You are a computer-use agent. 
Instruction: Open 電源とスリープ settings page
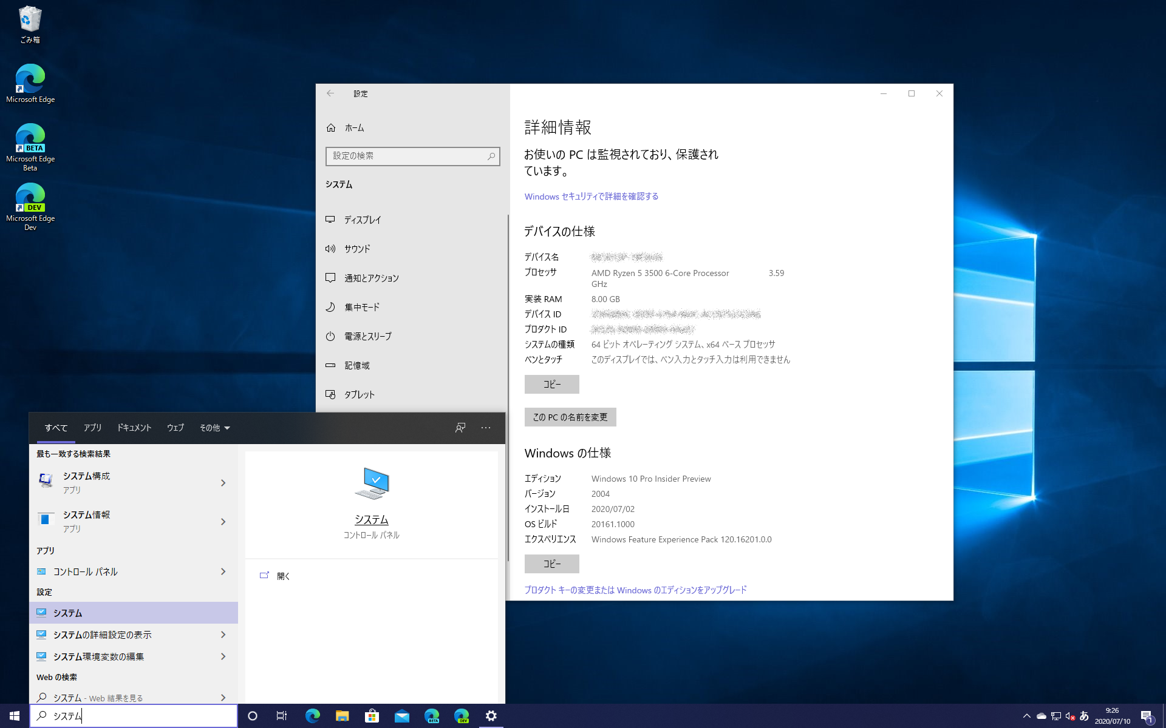tap(413, 336)
